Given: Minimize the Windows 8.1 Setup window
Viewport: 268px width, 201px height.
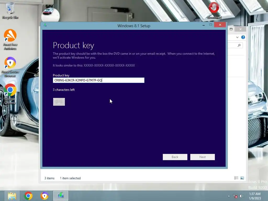Looking at the screenshot, I should click(204, 25).
